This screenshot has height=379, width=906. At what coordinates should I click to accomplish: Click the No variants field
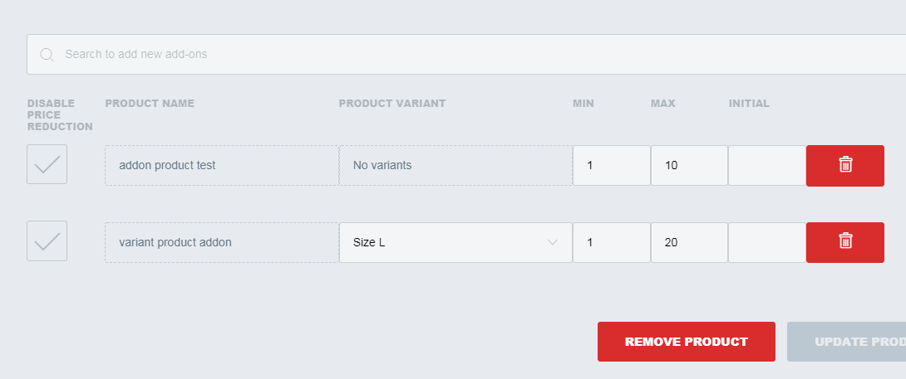click(x=455, y=166)
